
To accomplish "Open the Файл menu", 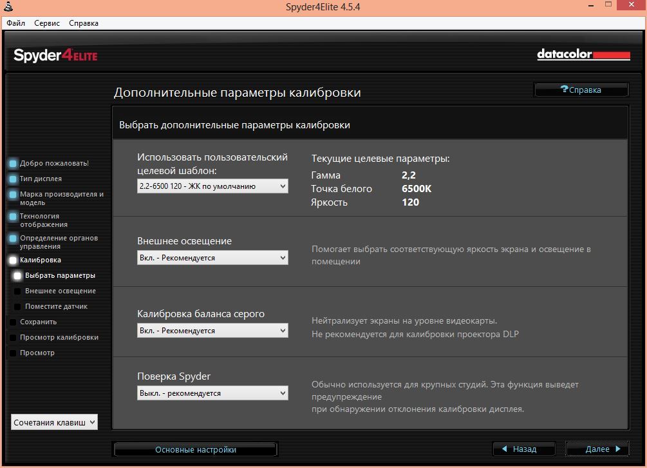I will pos(16,23).
